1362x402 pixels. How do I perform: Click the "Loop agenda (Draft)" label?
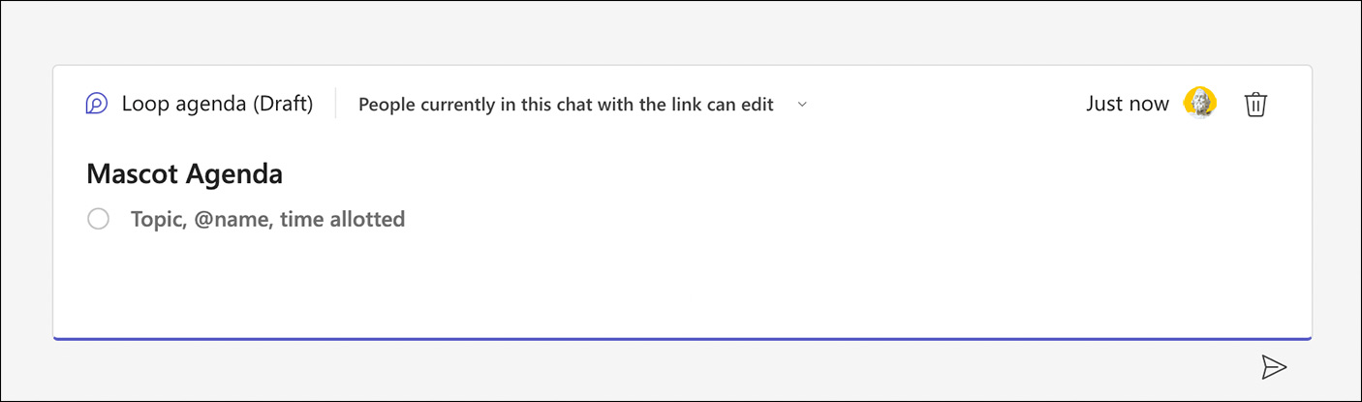point(217,105)
